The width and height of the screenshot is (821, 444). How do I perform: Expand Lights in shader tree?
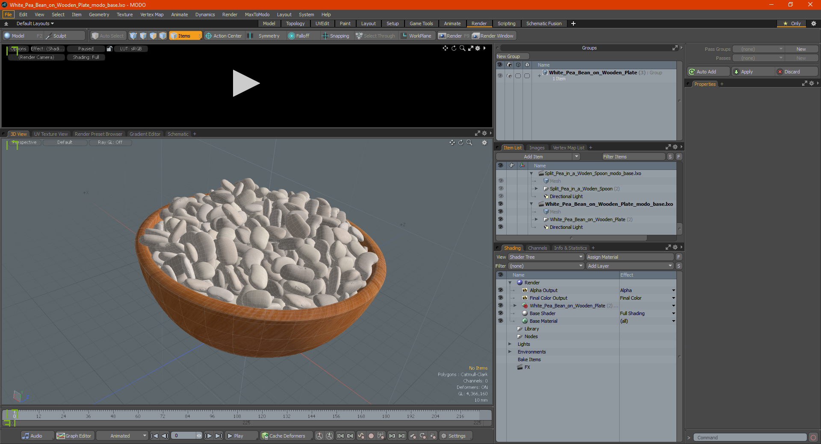[510, 344]
